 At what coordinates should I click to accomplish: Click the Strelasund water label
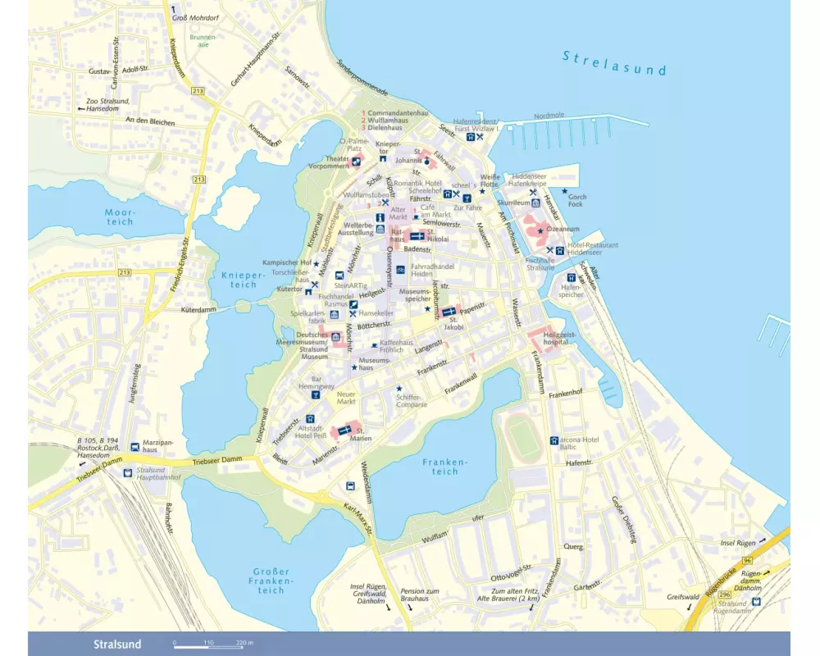coord(615,63)
